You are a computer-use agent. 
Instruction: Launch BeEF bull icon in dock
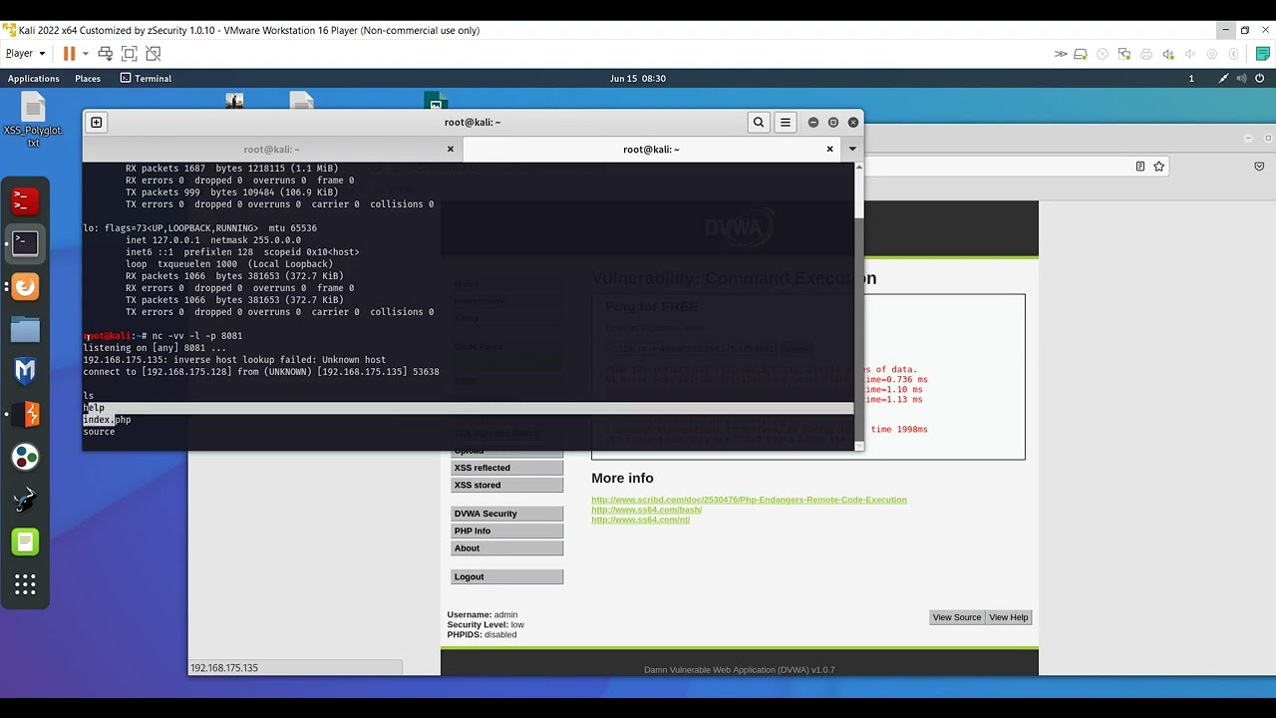coord(25,500)
